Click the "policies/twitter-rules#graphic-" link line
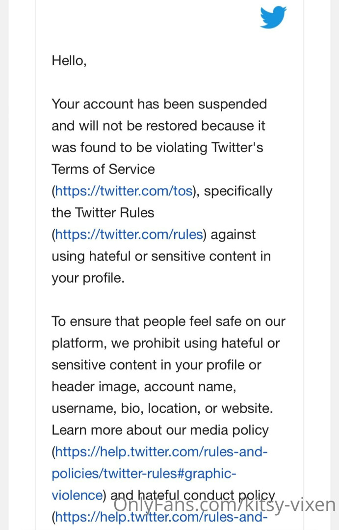Screen dimensions: 339x530 click(144, 474)
